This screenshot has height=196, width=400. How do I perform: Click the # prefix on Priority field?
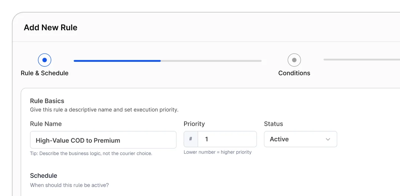(191, 139)
